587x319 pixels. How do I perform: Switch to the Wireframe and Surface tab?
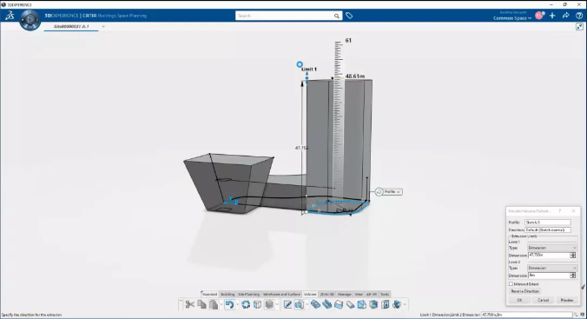pyautogui.click(x=281, y=295)
